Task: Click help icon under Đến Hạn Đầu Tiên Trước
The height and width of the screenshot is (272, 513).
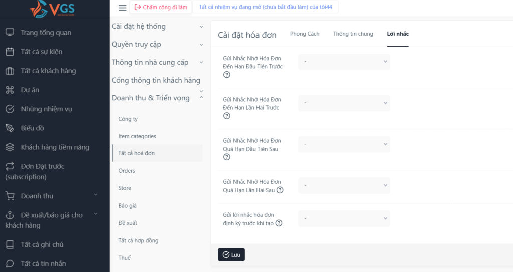Action: point(227,75)
